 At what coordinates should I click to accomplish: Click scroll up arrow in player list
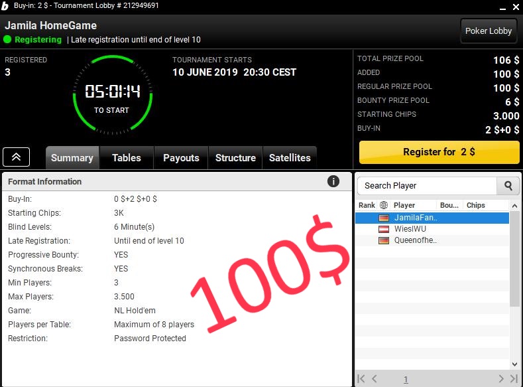(514, 206)
